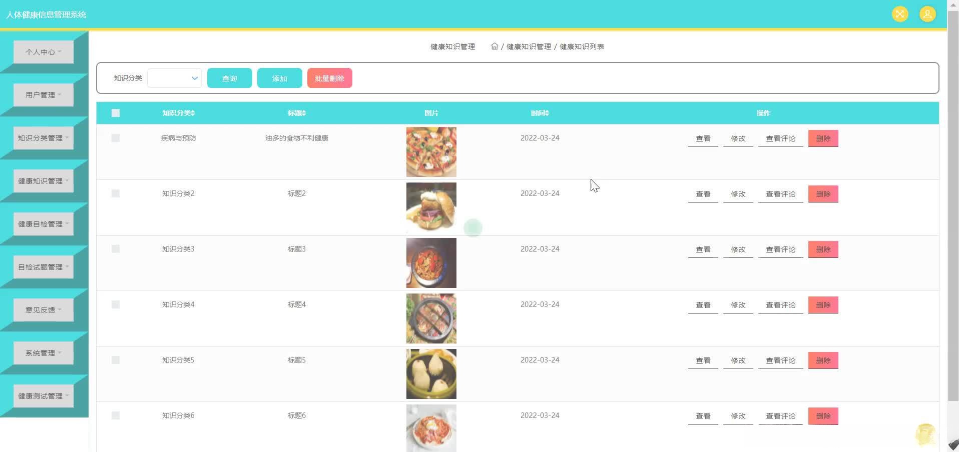Click the 批量删除 batch delete button
The image size is (959, 452).
click(x=329, y=78)
